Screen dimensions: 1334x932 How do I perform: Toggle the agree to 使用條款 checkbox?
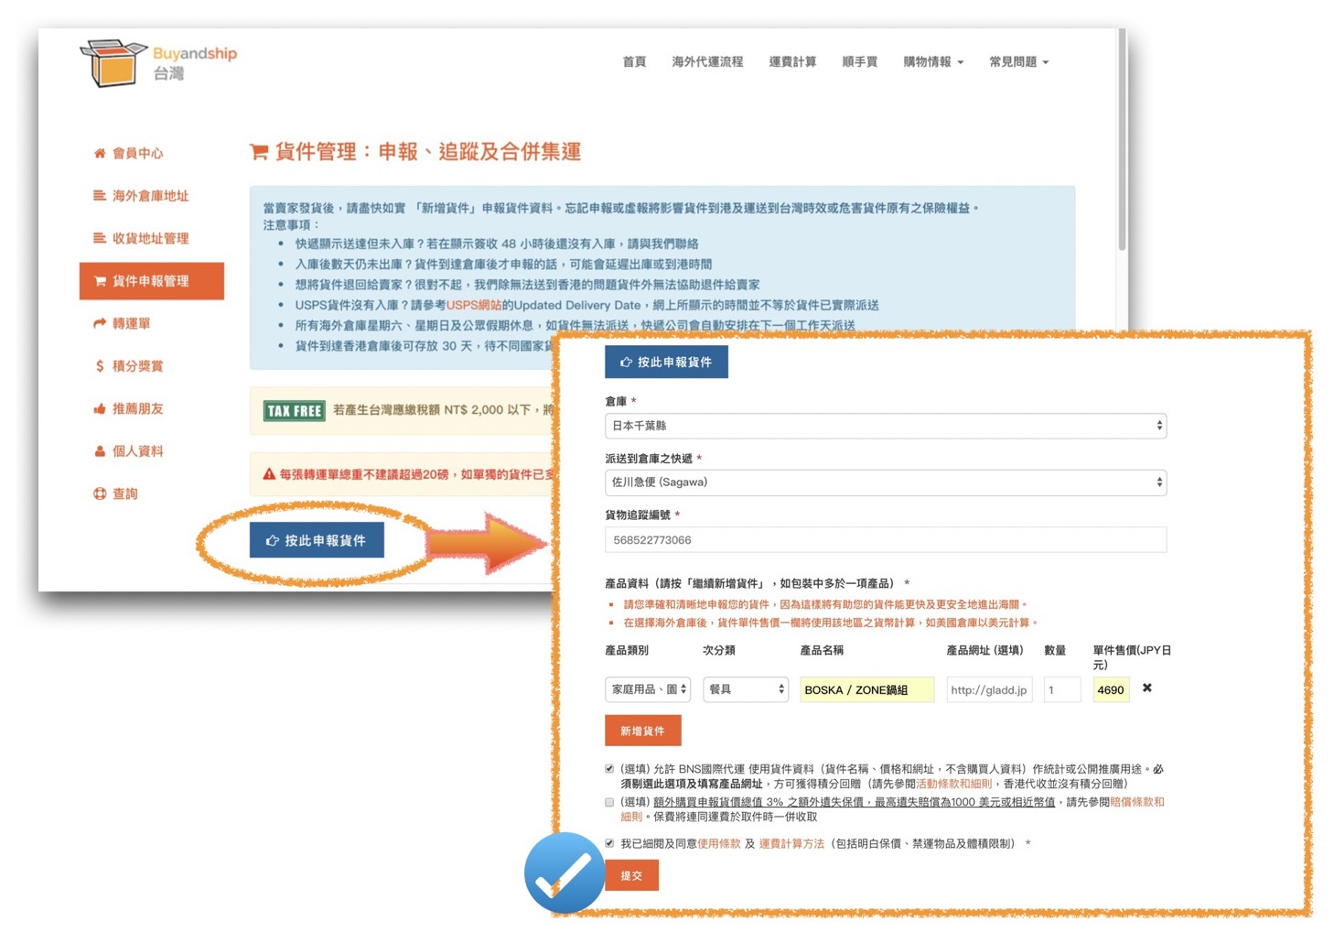(609, 843)
